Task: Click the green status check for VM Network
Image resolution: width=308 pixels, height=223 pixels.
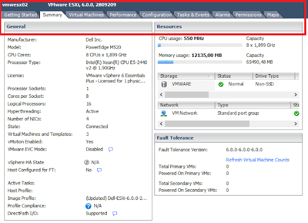Action: click(x=296, y=113)
